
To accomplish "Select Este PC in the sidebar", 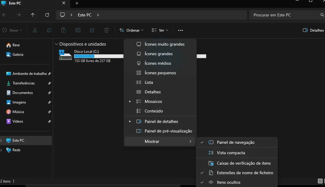I will [x=26, y=140].
